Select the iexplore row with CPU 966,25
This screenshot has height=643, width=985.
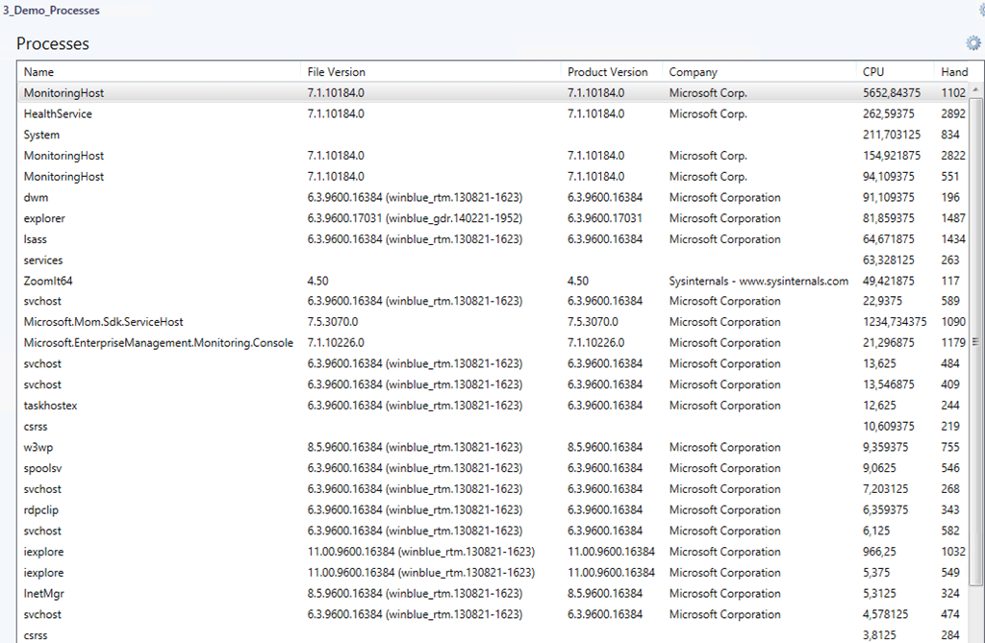(x=493, y=552)
